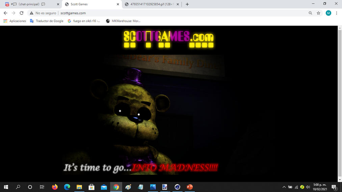The height and width of the screenshot is (192, 342).
Task: Open the 'fuego en c4d r16' bookmark
Action: coord(84,21)
